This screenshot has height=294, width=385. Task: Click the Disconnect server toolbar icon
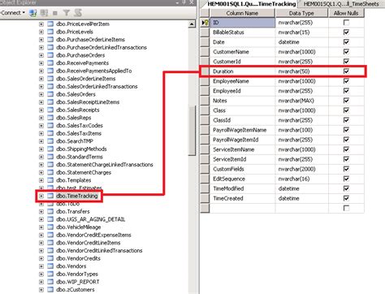(x=44, y=13)
